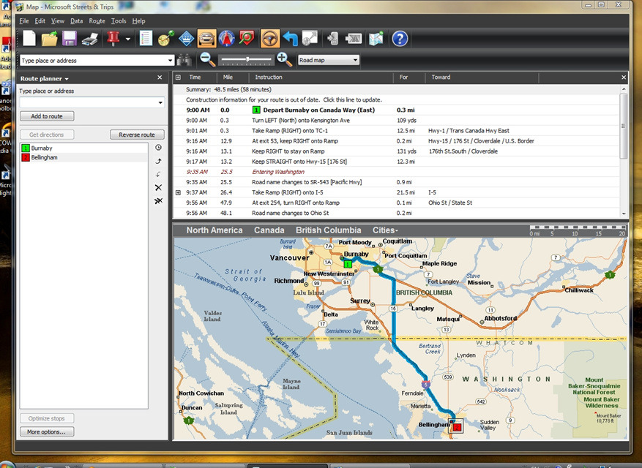Print the map with the printer icon
This screenshot has height=468, width=642.
[x=90, y=38]
